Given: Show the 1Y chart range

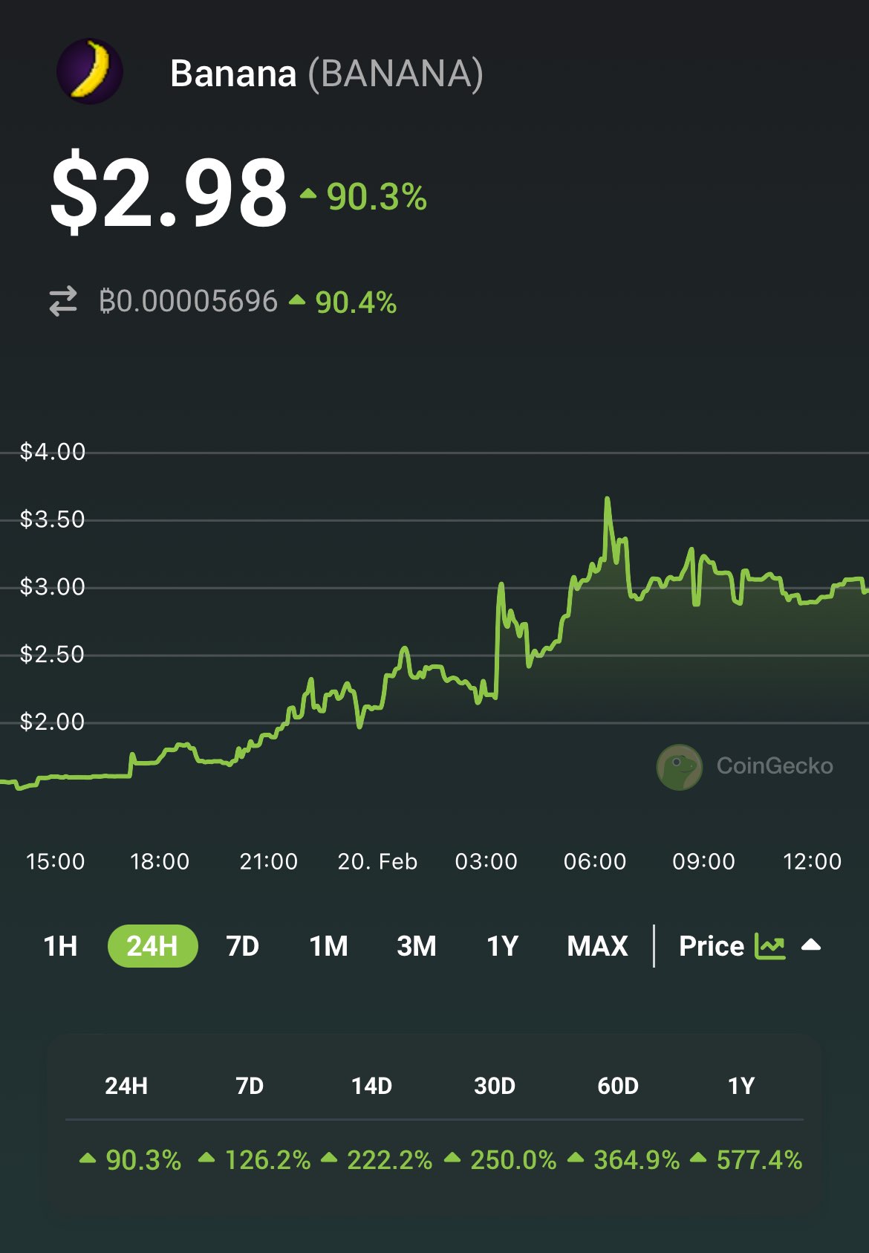Looking at the screenshot, I should 502,946.
